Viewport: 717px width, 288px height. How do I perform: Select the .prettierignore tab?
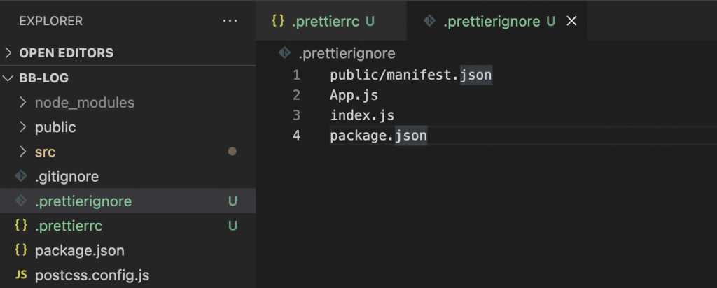click(x=492, y=21)
